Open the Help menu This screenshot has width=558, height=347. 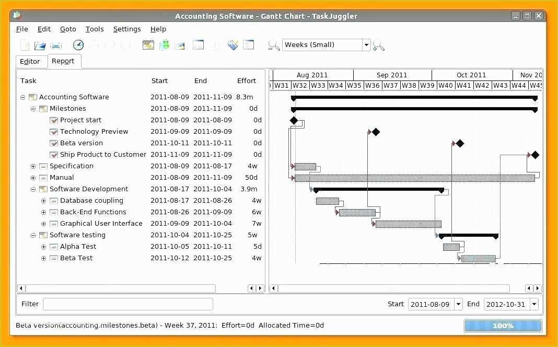[158, 29]
